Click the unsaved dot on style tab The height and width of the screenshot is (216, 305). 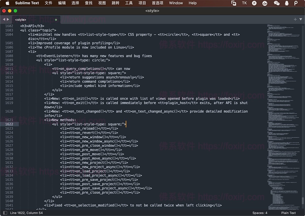tap(56, 20)
